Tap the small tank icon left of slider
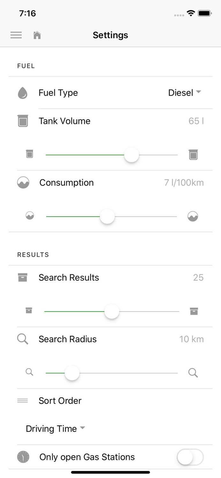 [30, 154]
